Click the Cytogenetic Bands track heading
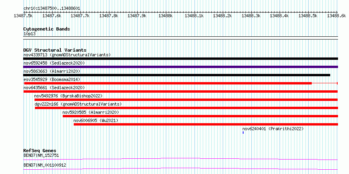 [47, 29]
